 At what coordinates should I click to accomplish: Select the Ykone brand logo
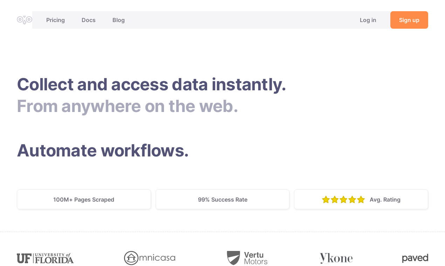pos(336,258)
